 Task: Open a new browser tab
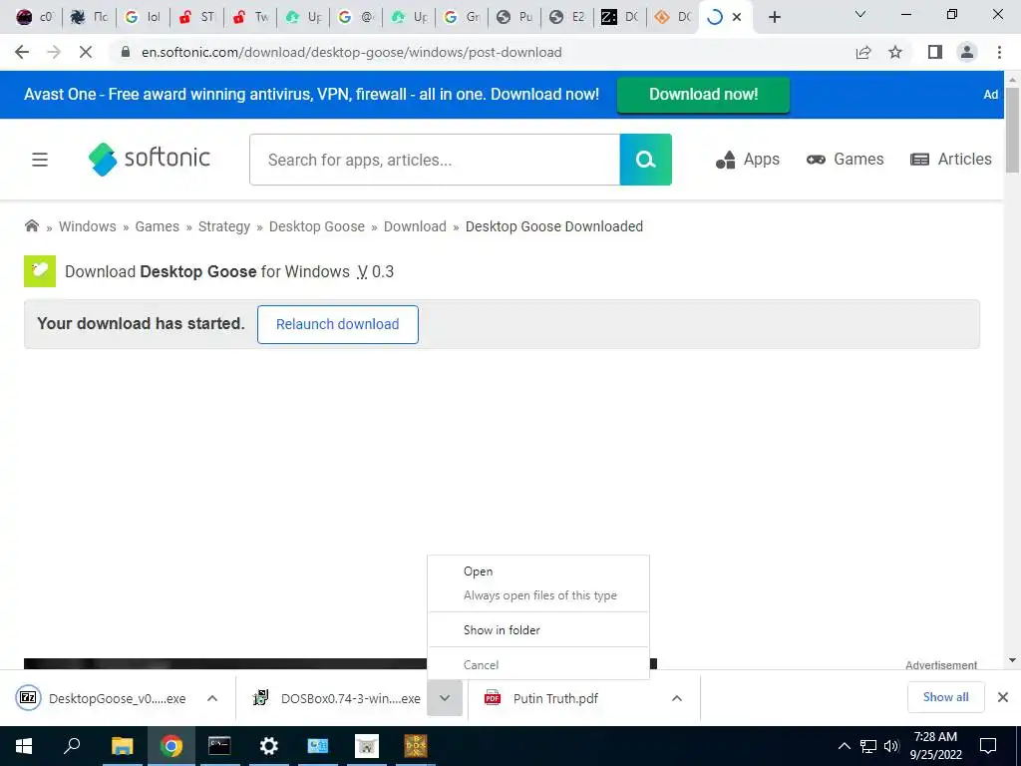coord(774,17)
